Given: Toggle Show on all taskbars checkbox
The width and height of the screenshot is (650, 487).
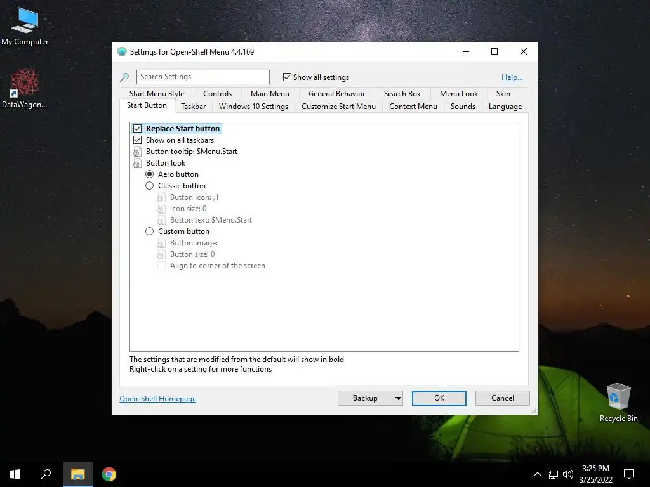Looking at the screenshot, I should 137,140.
